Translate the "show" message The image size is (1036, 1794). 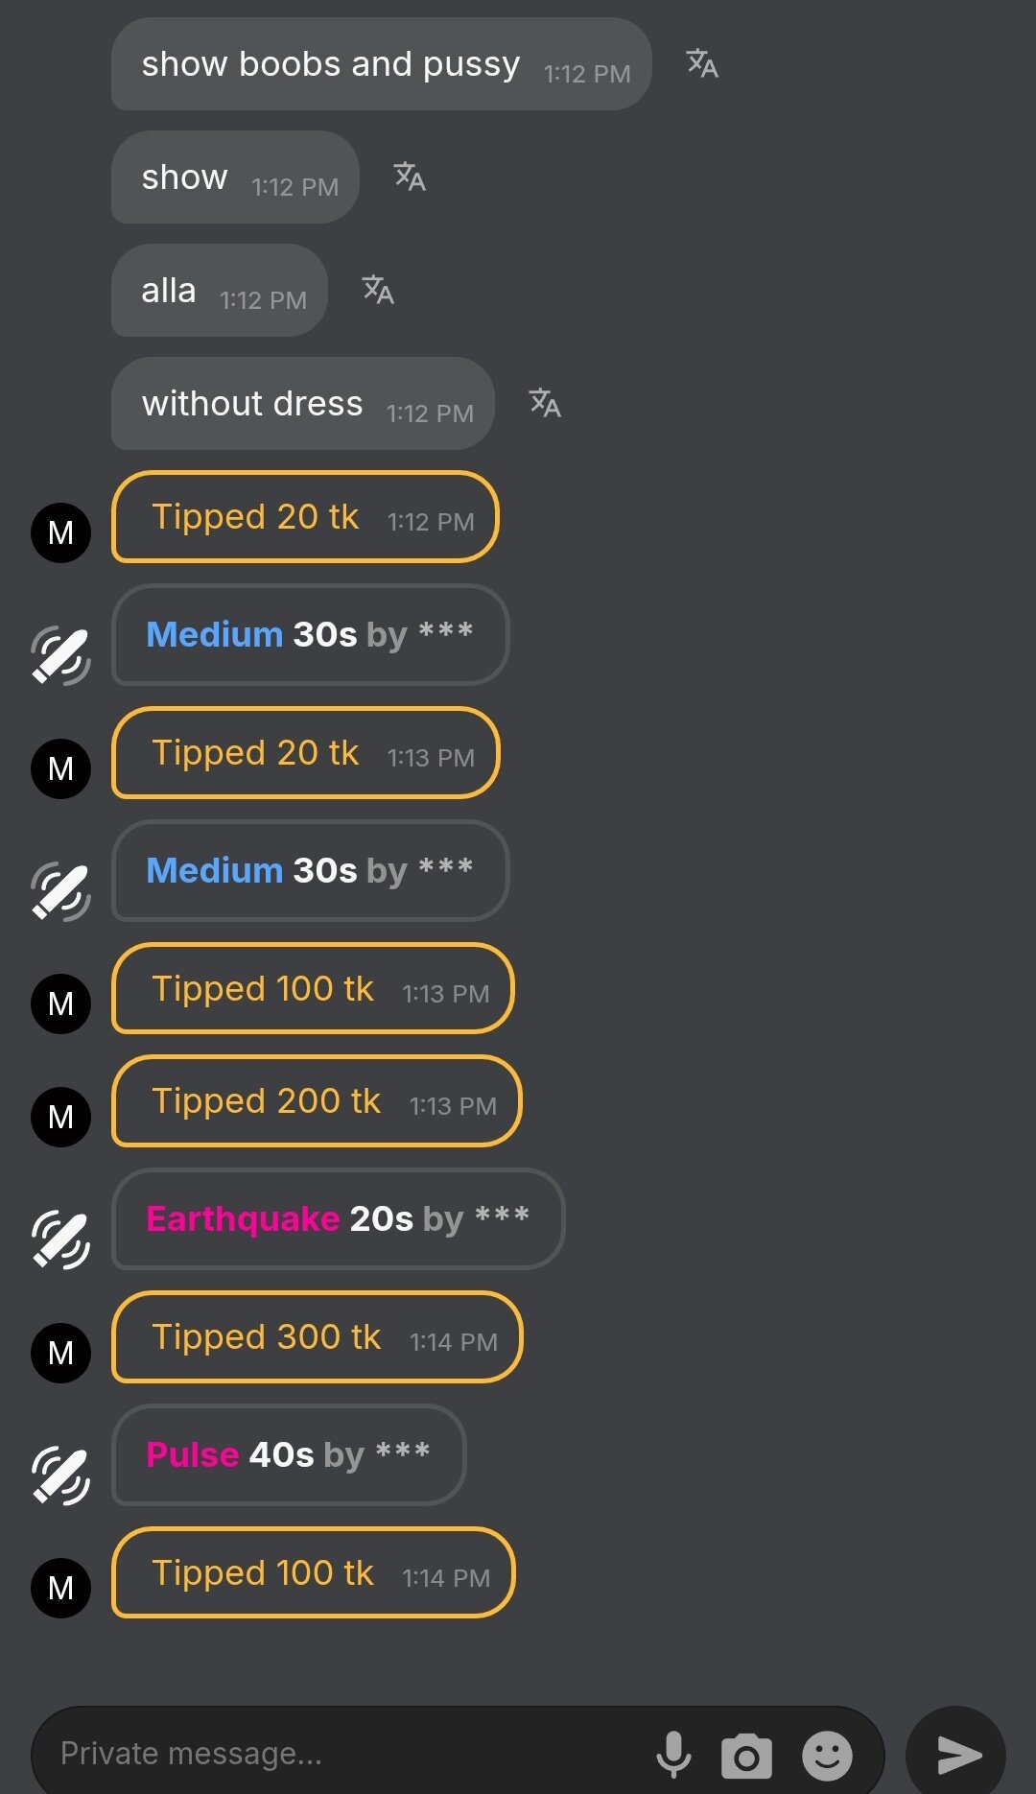[x=410, y=177]
